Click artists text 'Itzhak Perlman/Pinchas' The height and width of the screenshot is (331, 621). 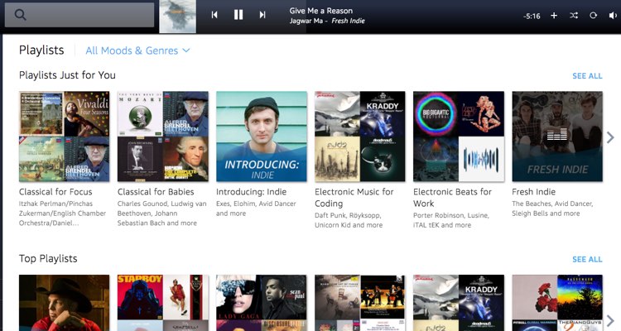(55, 204)
